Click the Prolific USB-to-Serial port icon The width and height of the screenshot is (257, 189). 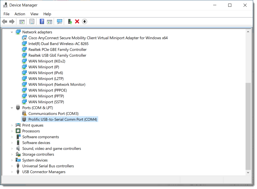[x=24, y=119]
